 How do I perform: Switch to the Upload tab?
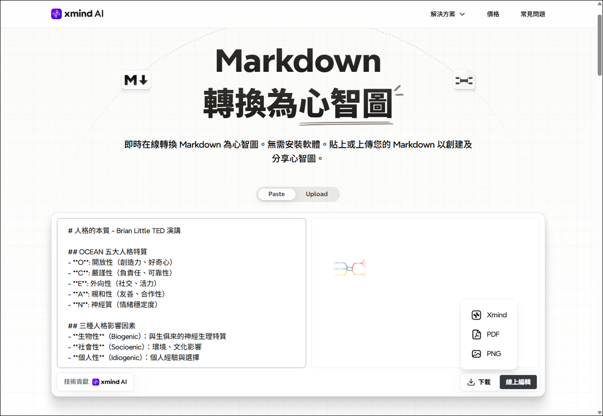click(x=316, y=194)
